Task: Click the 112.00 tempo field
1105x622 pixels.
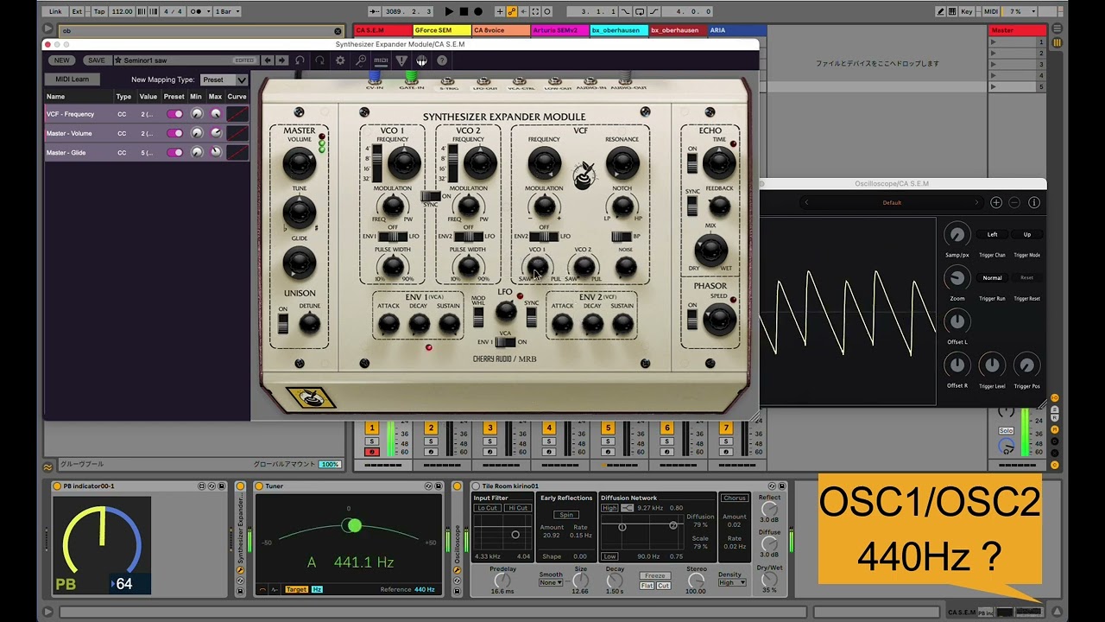Action: 123,11
